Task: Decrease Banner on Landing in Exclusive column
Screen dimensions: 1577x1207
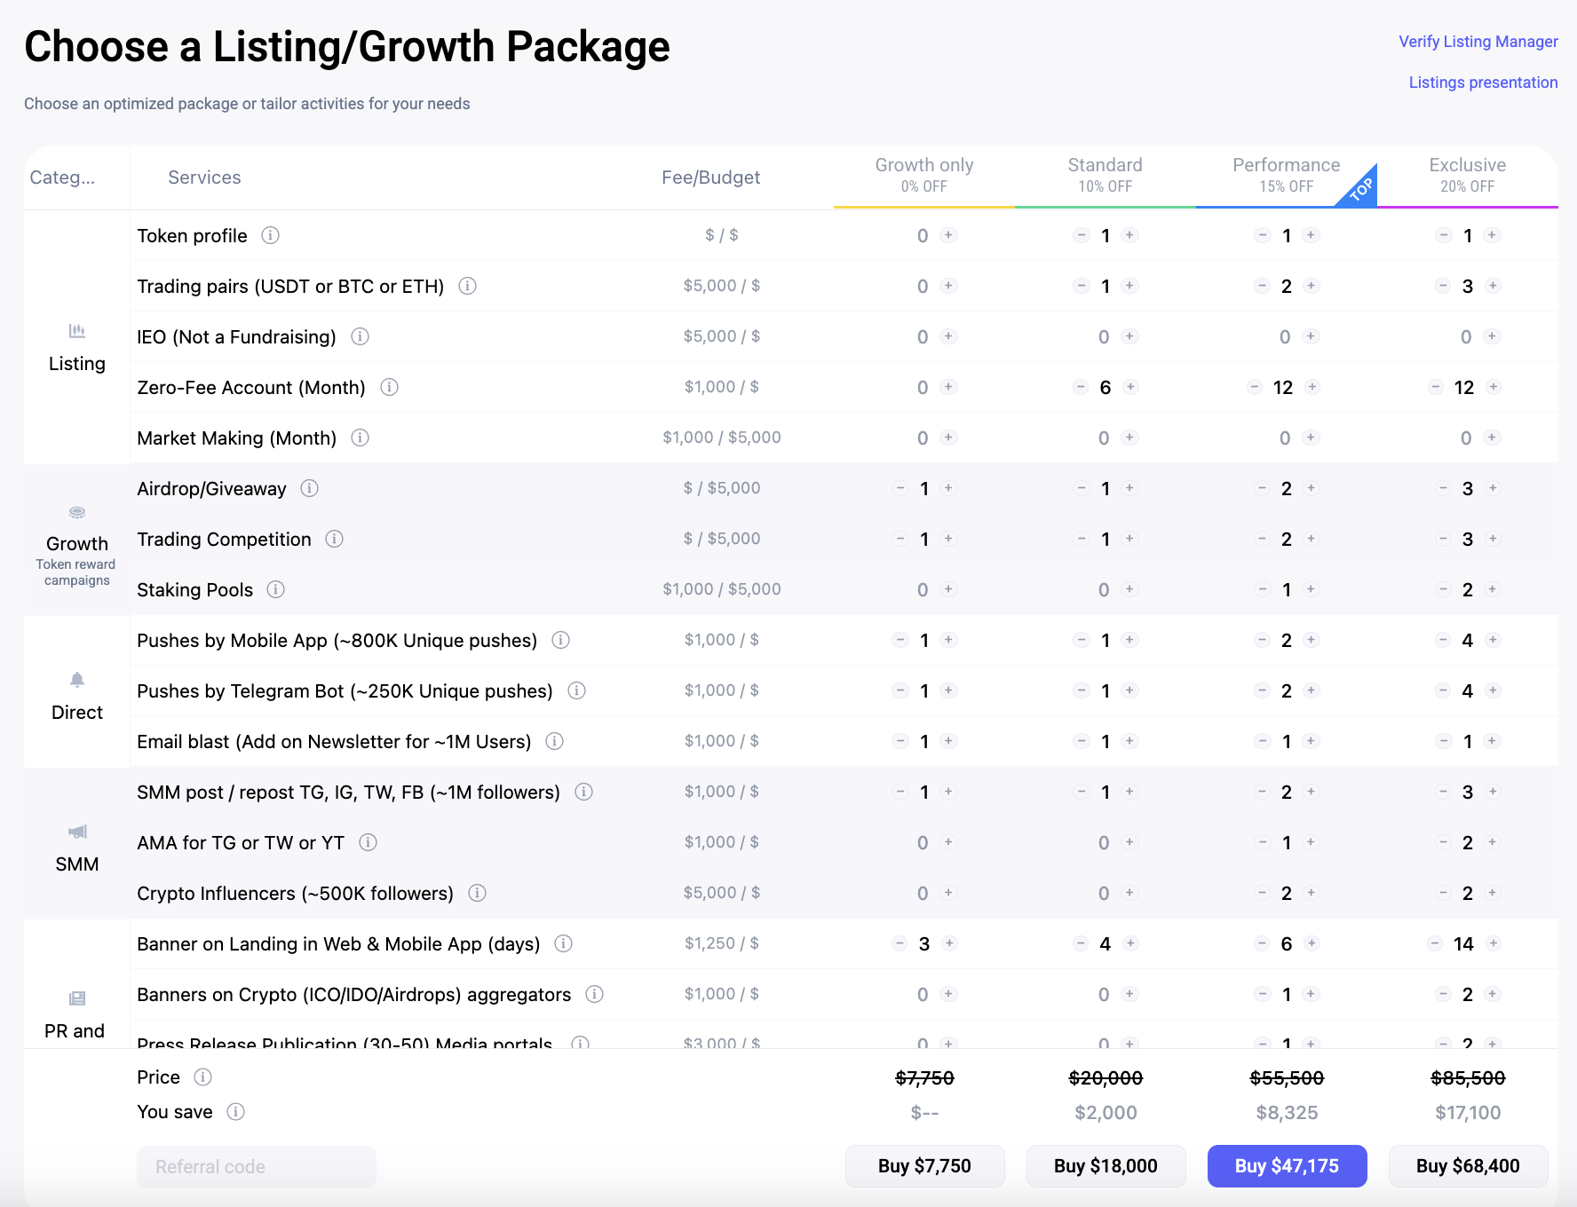Action: coord(1435,943)
